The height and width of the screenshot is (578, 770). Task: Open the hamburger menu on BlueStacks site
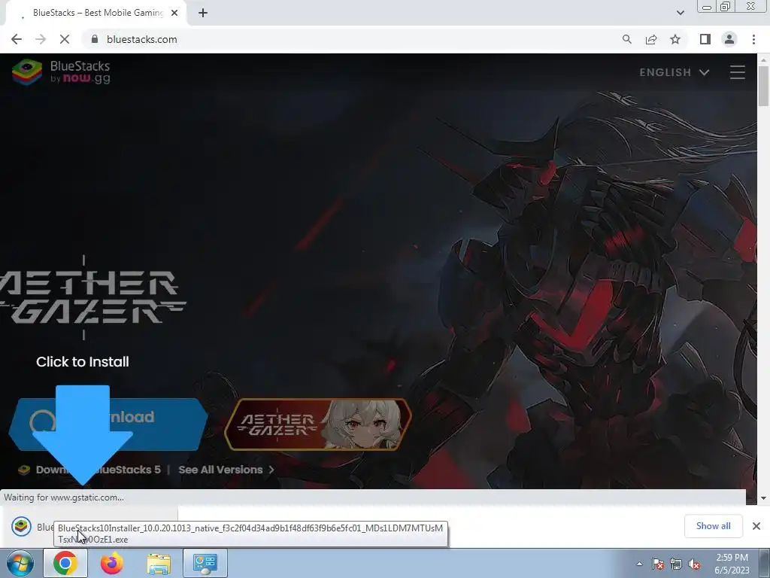(x=737, y=72)
